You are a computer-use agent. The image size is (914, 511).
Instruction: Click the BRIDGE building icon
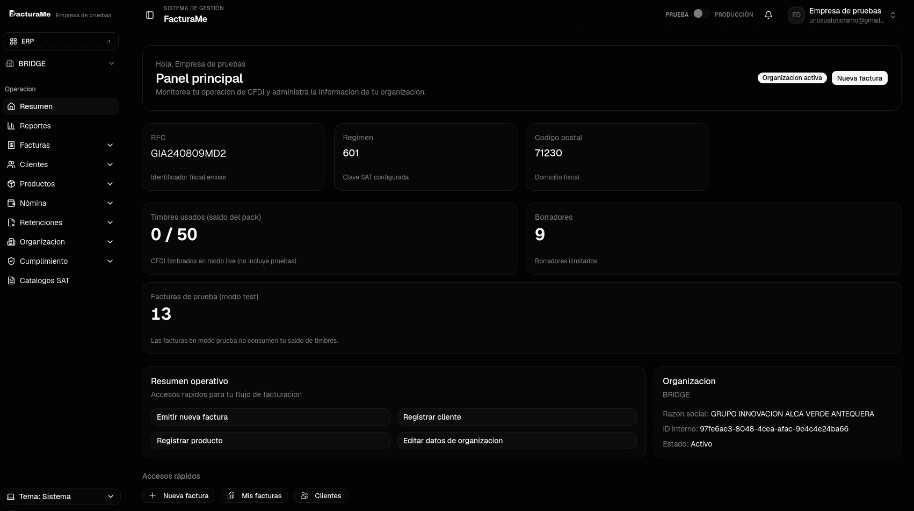[x=10, y=63]
